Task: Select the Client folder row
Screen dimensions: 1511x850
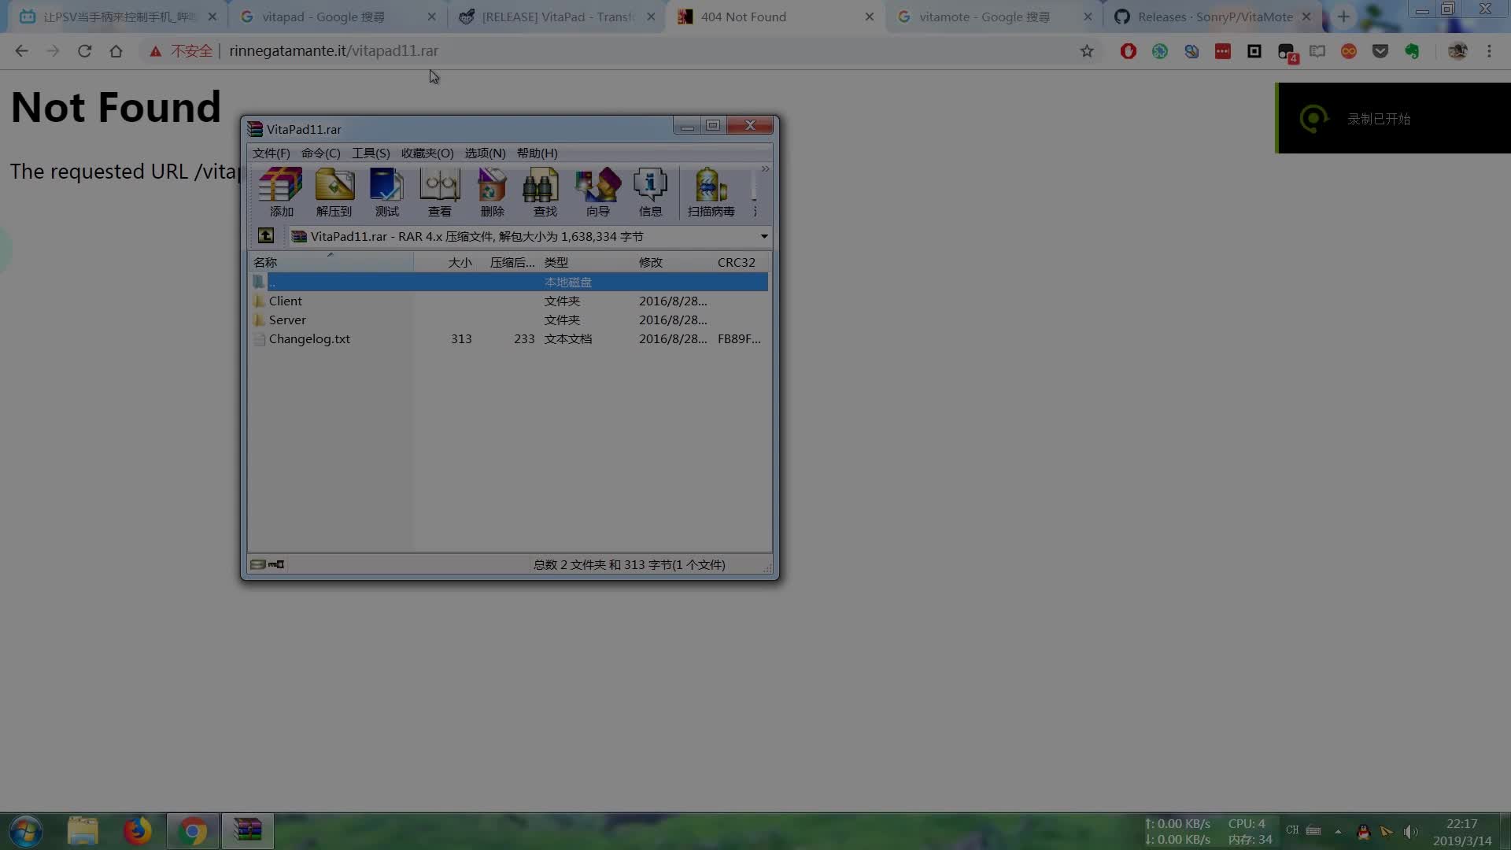Action: click(509, 301)
